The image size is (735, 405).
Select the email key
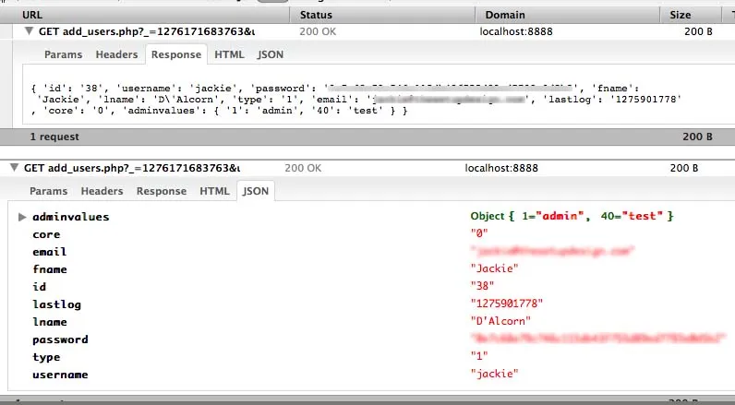click(x=49, y=252)
